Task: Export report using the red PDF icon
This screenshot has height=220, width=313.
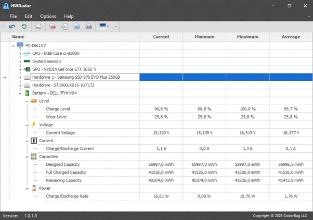Action: (x=52, y=26)
